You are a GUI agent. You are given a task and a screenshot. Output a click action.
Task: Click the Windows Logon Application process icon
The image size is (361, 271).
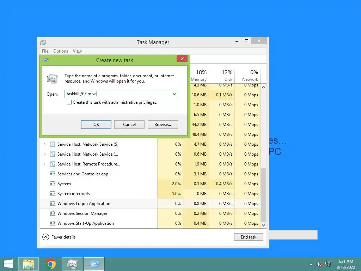[53, 204]
